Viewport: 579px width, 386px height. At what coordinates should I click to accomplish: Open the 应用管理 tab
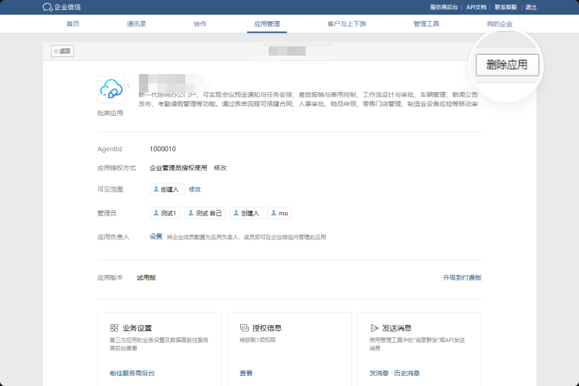pos(267,24)
